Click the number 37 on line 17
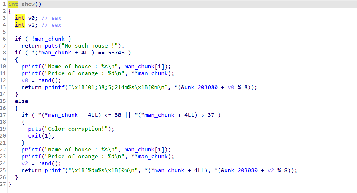 coord(211,115)
